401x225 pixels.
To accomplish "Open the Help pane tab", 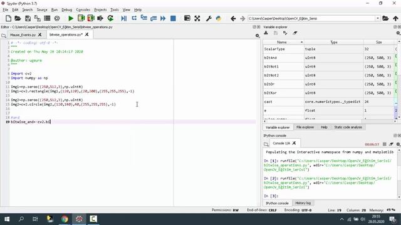I will (x=324, y=127).
